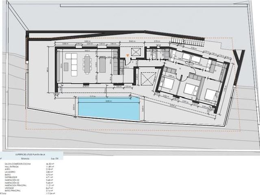Image resolution: width=260 pixels, height=195 pixels.
Task: Click the orange entrance arrow marker
Action: [x=128, y=56]
